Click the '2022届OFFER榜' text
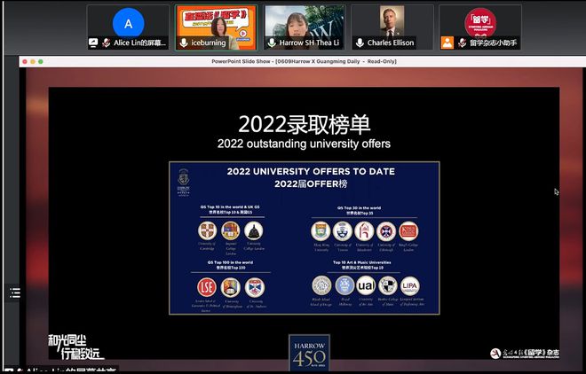The height and width of the screenshot is (374, 586). click(311, 183)
